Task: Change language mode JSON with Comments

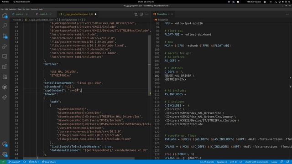Action: 256,162
